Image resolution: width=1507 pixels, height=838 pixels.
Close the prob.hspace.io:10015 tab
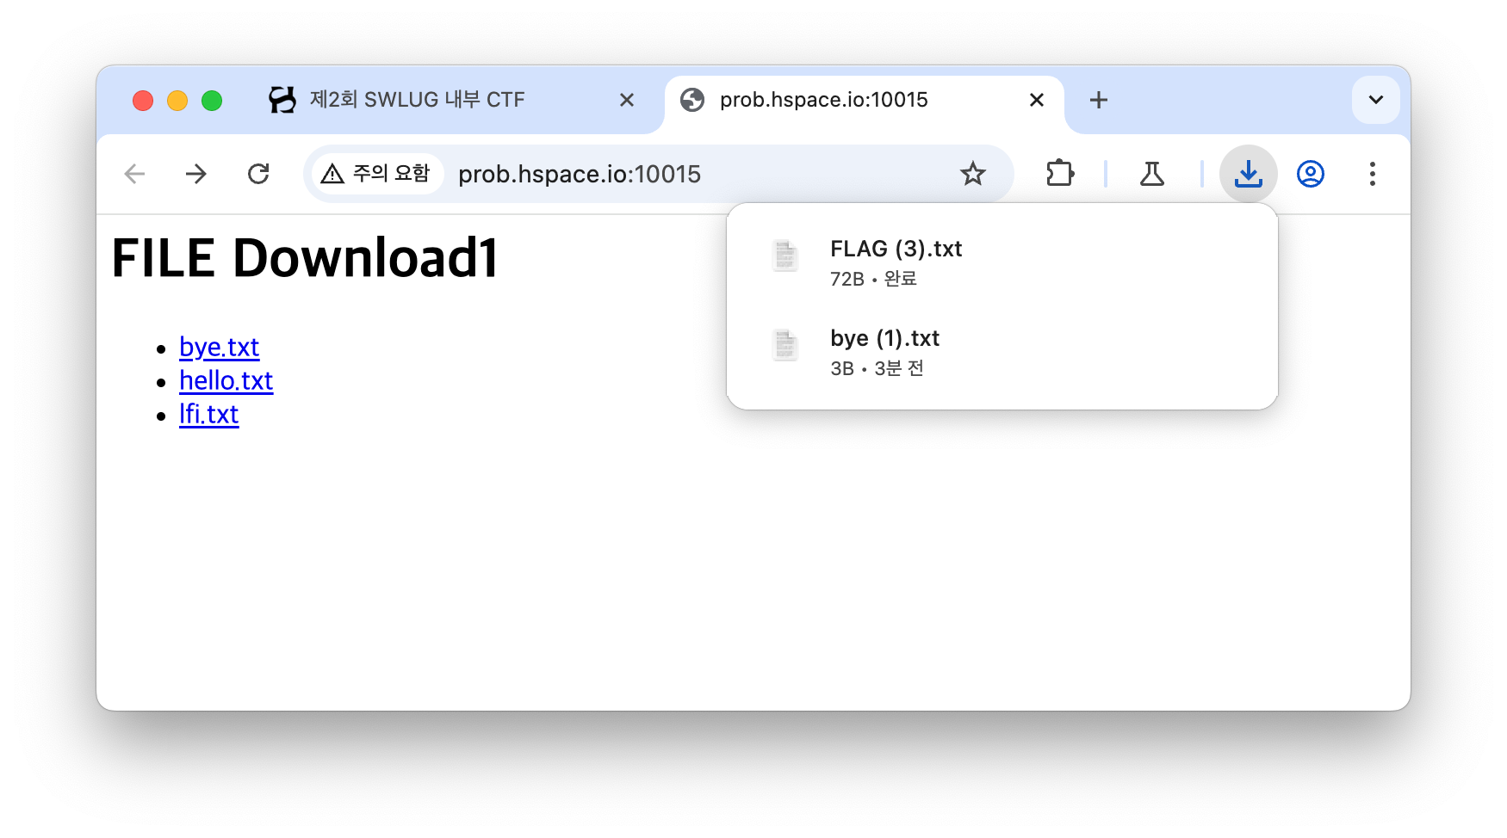click(x=1037, y=100)
